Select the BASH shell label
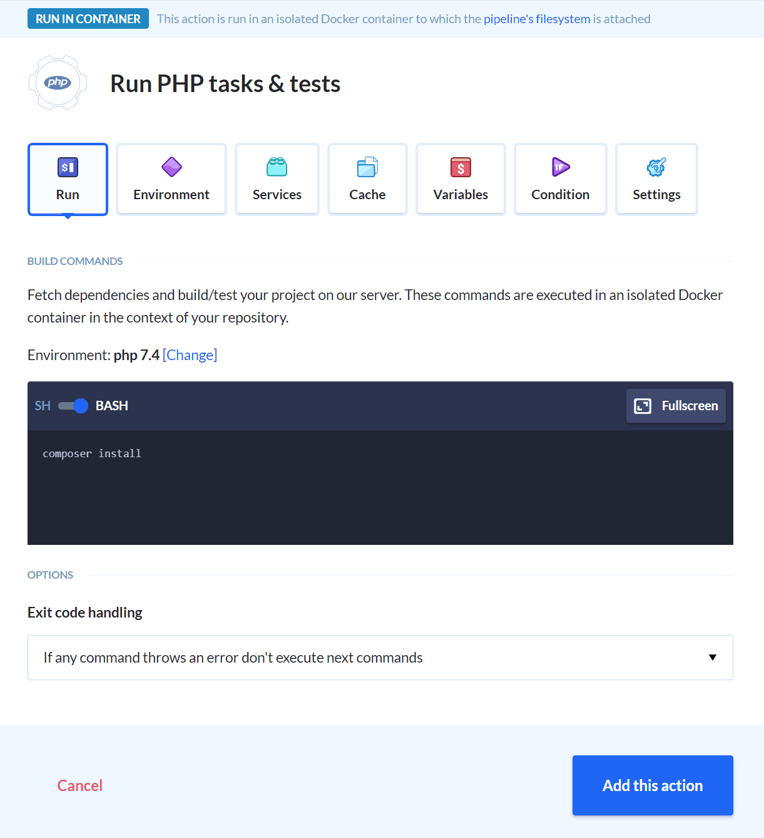This screenshot has height=838, width=764. 112,406
